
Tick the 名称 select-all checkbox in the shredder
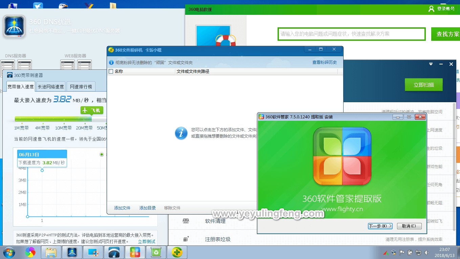tap(111, 71)
